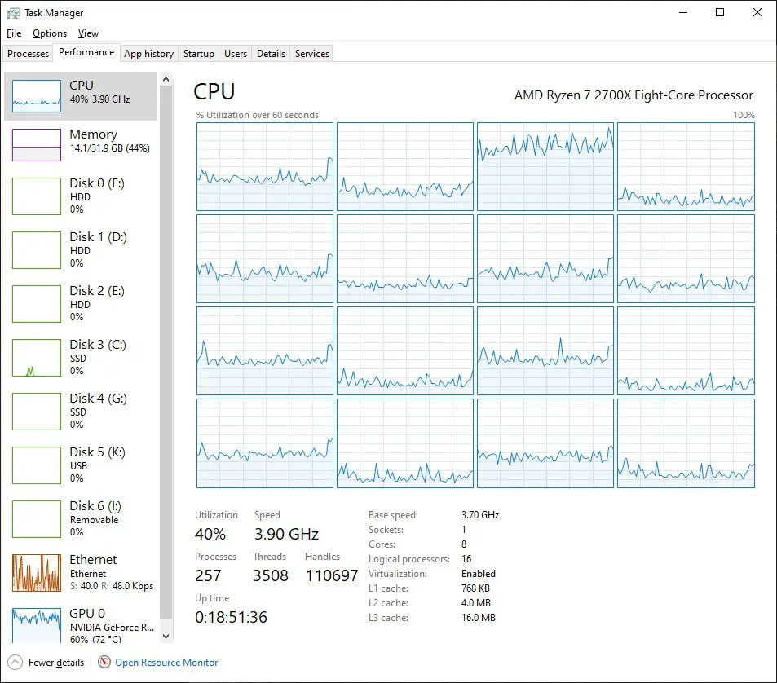Switch to the App history tab
Screen dimensions: 777x683
point(148,54)
